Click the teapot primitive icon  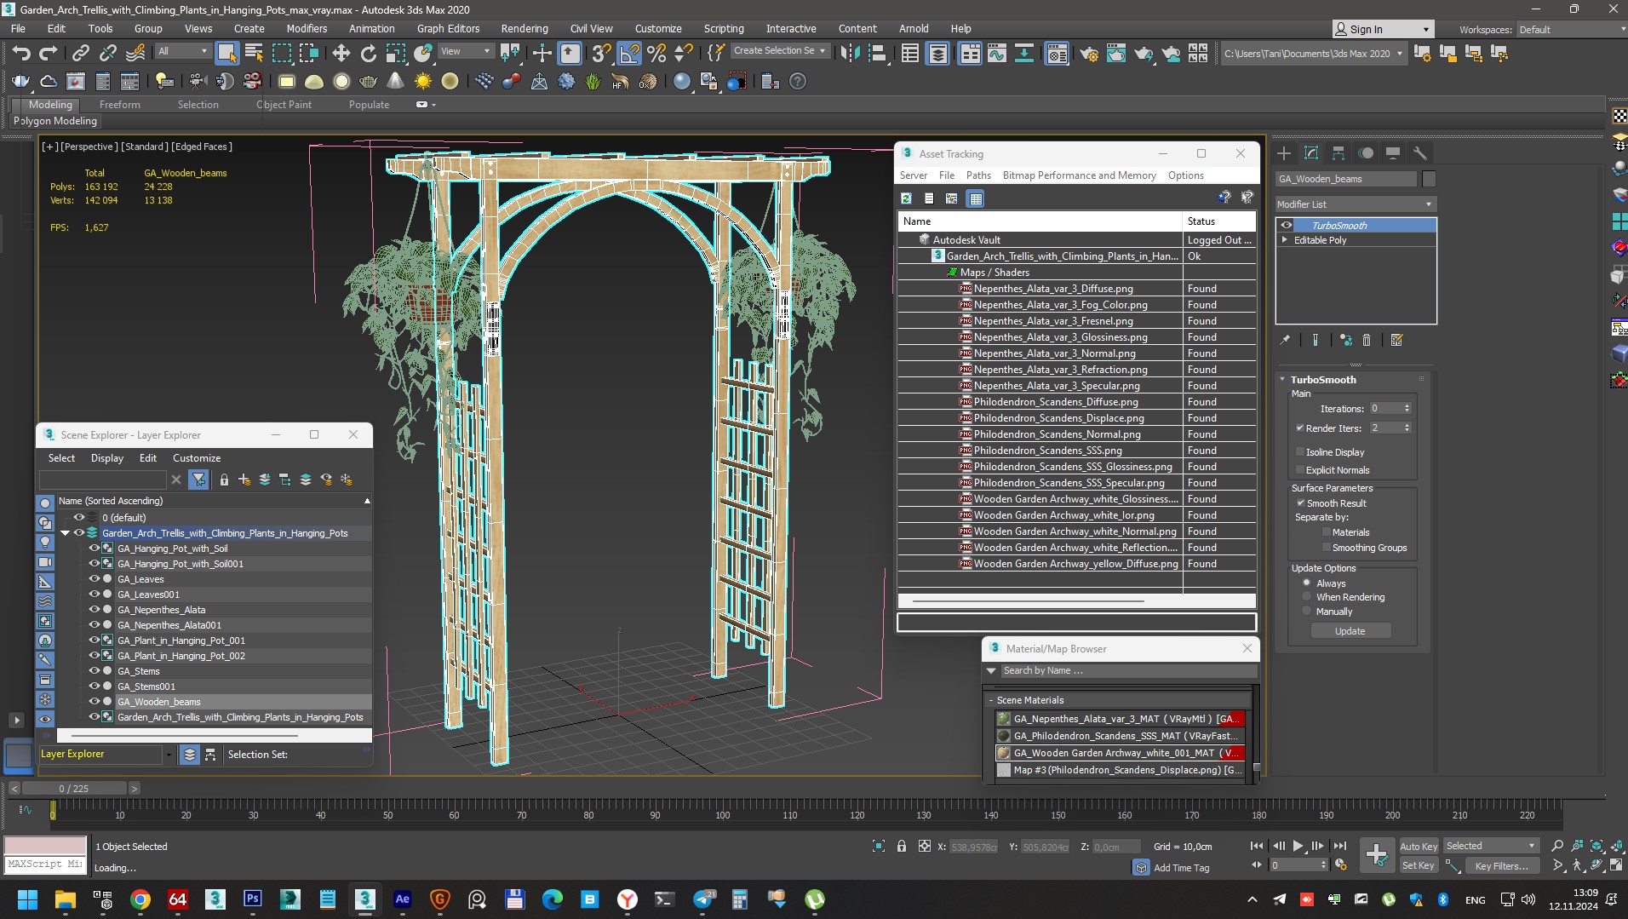coord(369,81)
